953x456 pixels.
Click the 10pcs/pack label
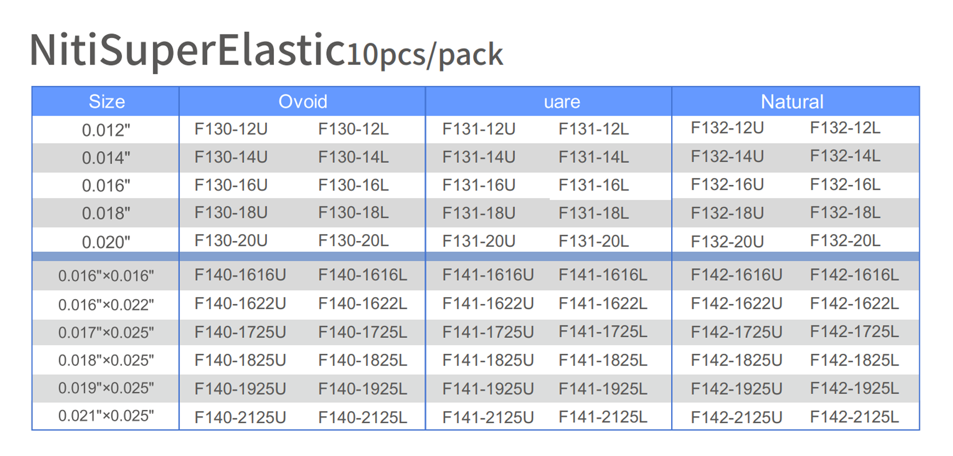tap(425, 54)
